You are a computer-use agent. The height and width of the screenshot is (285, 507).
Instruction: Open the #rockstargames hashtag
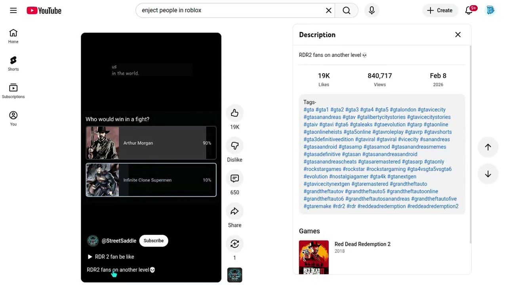tap(322, 169)
